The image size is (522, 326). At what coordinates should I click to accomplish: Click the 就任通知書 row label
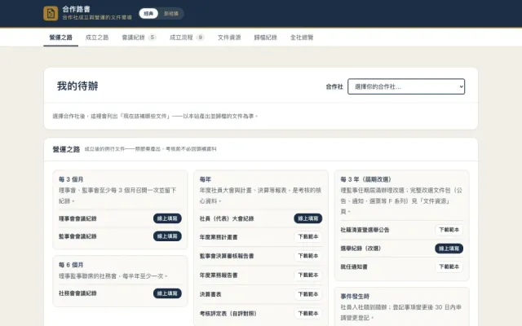click(x=354, y=267)
